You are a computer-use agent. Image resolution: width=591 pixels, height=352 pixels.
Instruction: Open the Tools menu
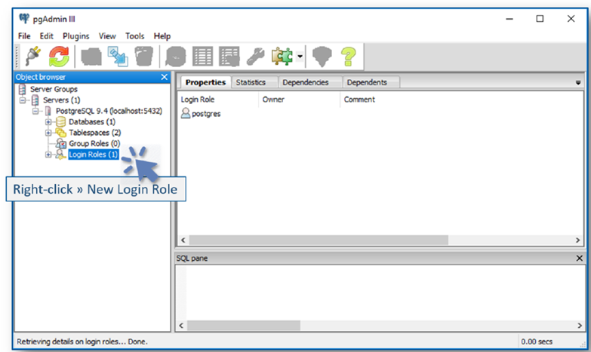coord(134,36)
